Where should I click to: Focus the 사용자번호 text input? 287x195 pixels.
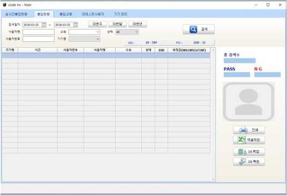39,39
